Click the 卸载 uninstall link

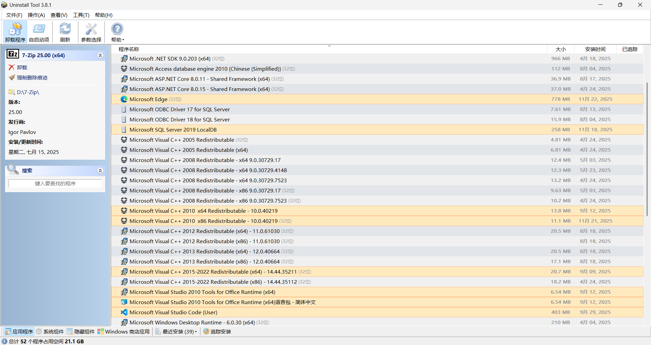pyautogui.click(x=22, y=67)
